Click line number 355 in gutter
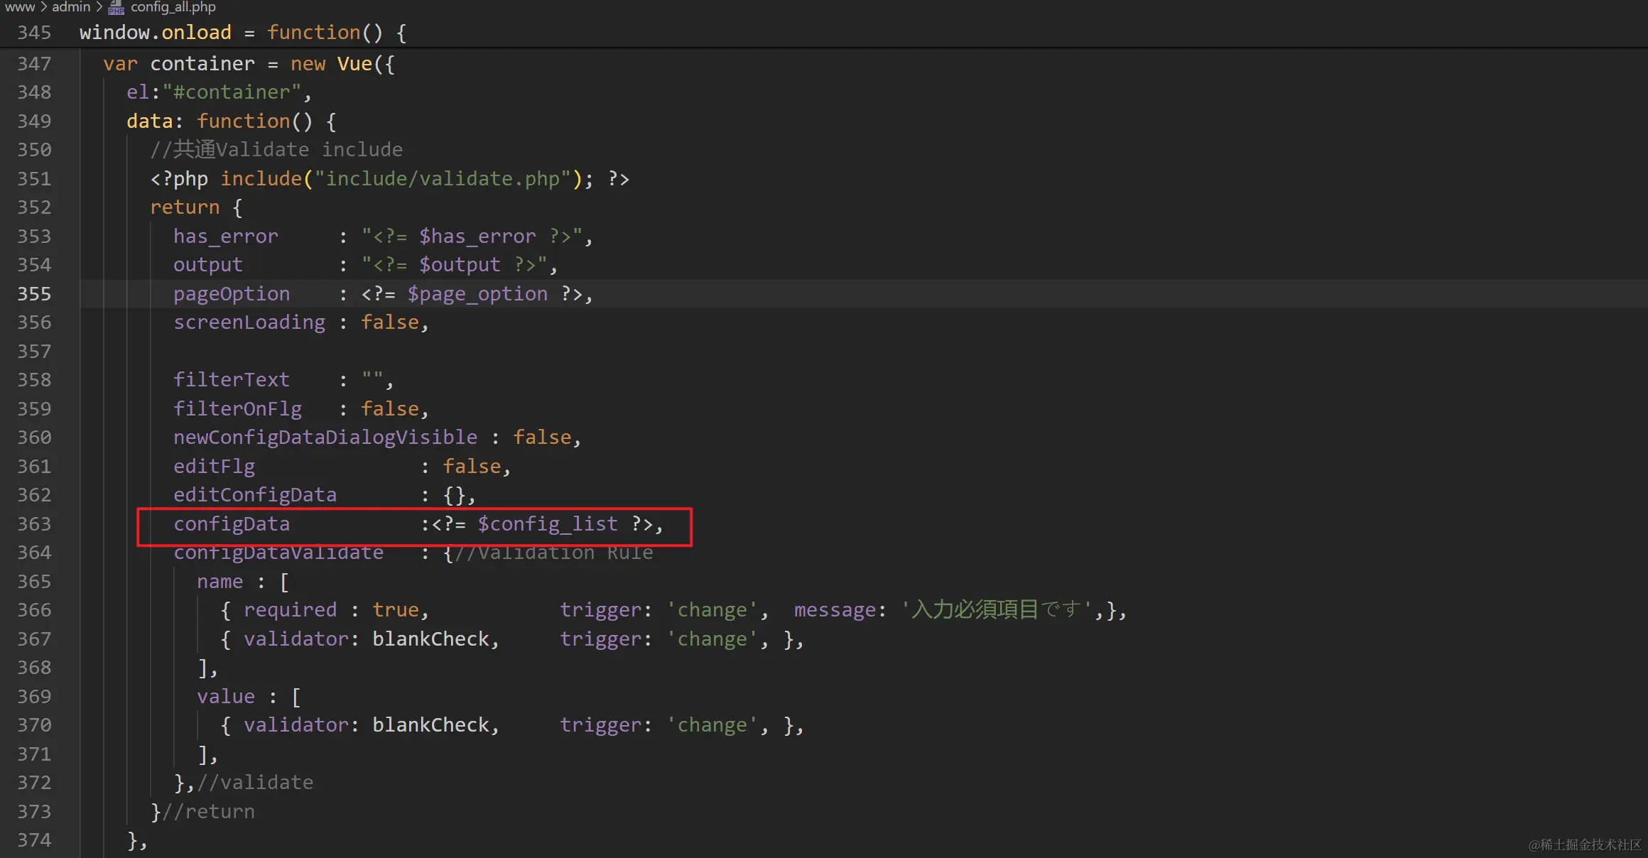This screenshot has height=858, width=1648. [34, 294]
